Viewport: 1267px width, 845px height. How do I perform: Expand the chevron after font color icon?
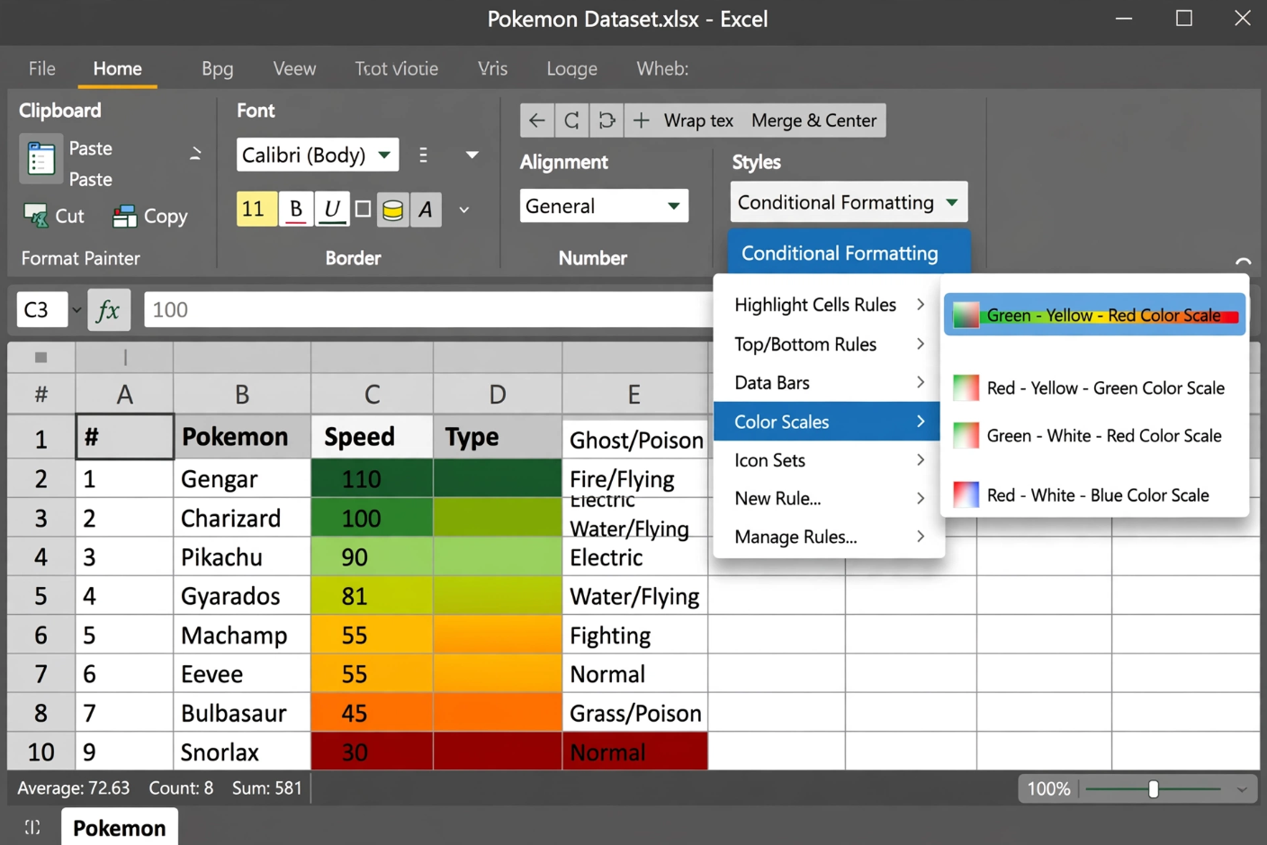click(x=464, y=209)
